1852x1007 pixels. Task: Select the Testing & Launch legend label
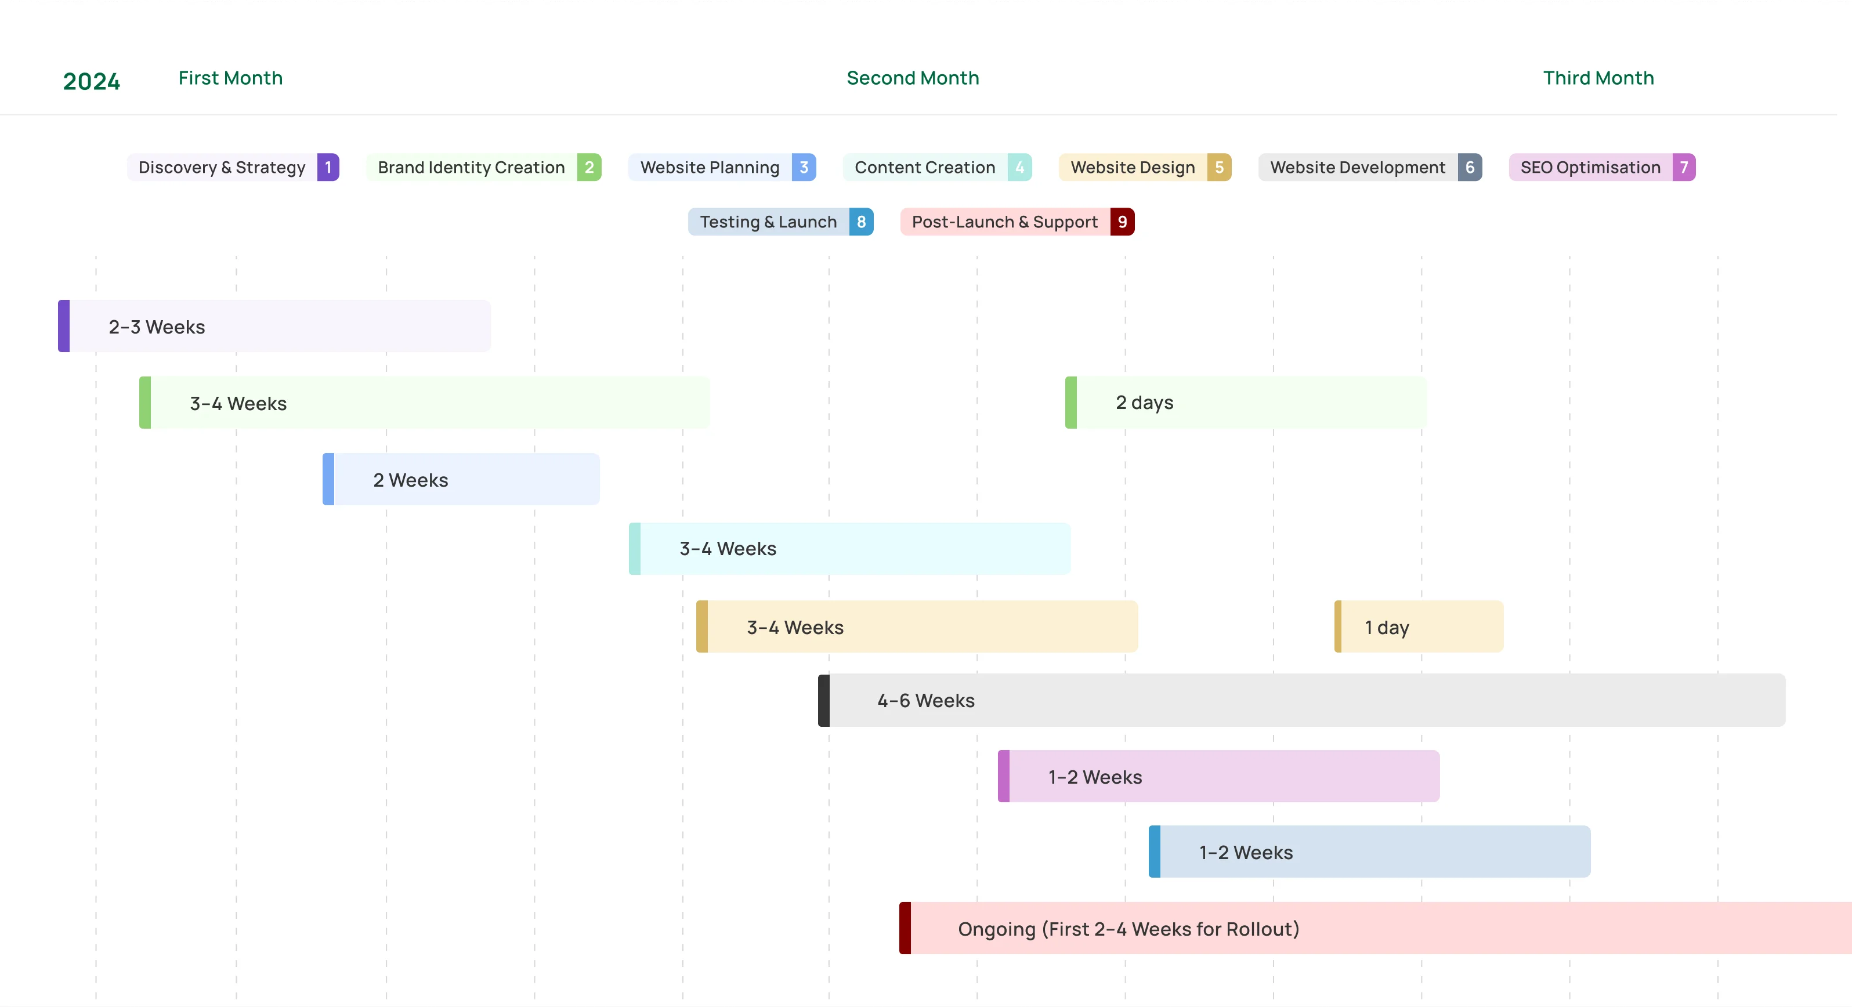[x=768, y=222]
